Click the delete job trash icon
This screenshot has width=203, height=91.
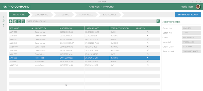coord(23,21)
